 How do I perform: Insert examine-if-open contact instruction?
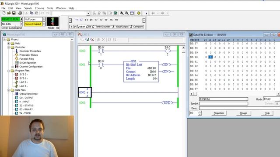point(91,20)
